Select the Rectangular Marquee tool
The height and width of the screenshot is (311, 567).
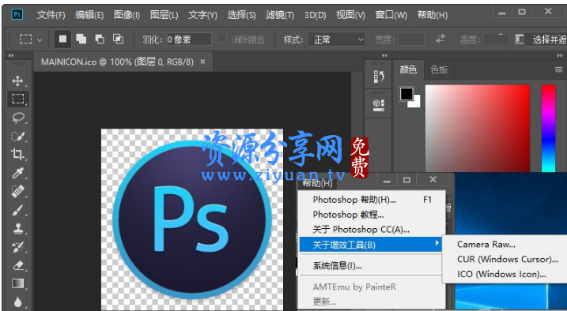pyautogui.click(x=17, y=99)
